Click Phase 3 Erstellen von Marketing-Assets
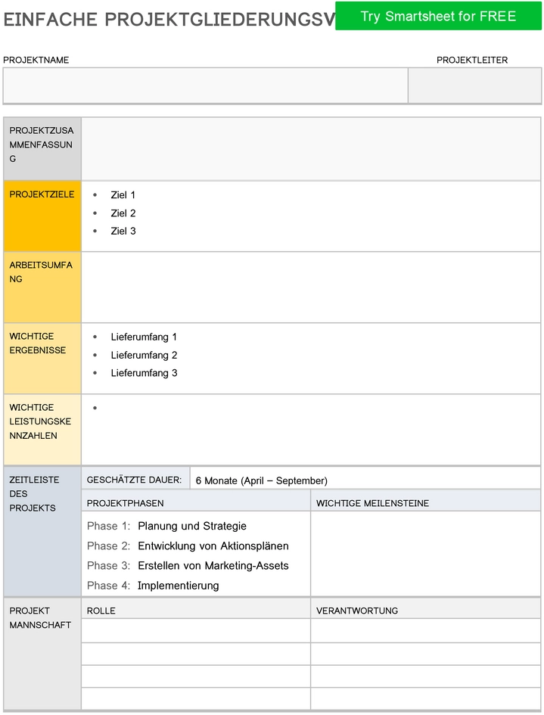 (188, 566)
